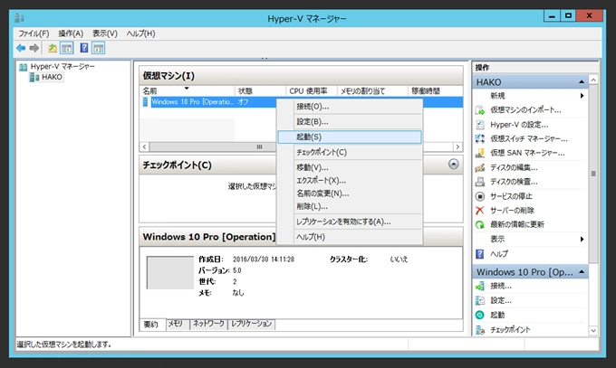616x368 pixels.
Task: Switch to the 要約 tab
Action: (151, 325)
